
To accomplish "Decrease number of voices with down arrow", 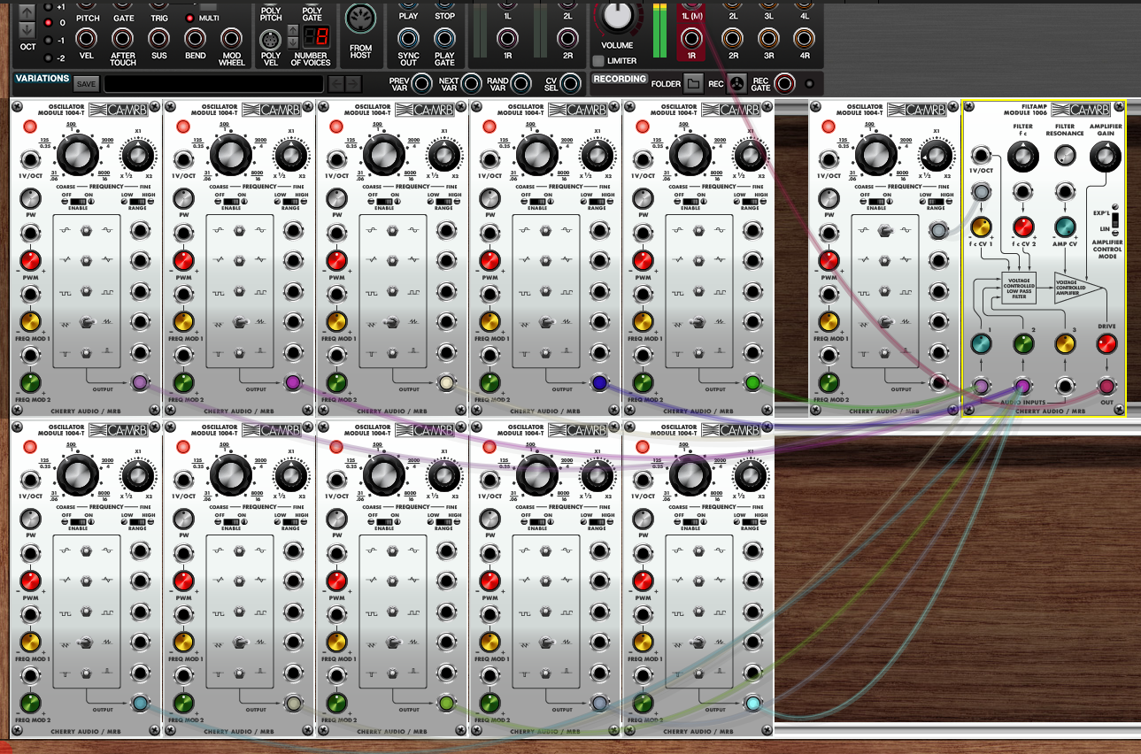I will [x=294, y=42].
